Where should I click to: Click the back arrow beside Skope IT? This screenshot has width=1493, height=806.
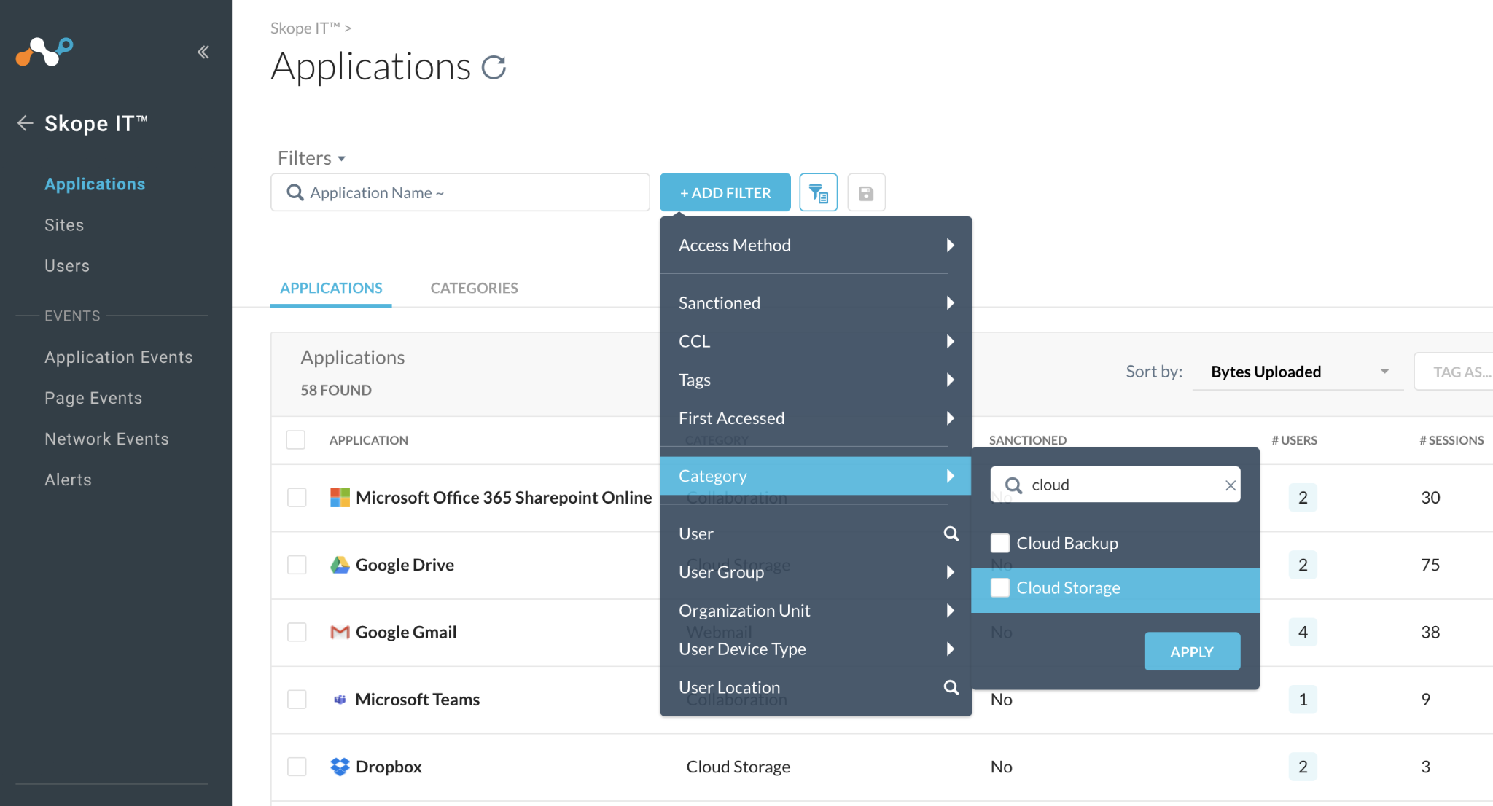(26, 123)
